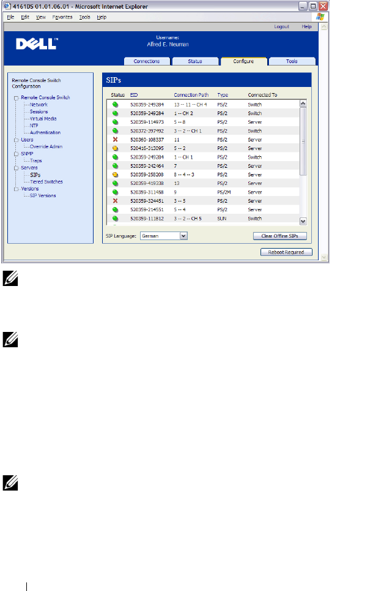
Task: Select Network in the configuration tree
Action: point(39,105)
